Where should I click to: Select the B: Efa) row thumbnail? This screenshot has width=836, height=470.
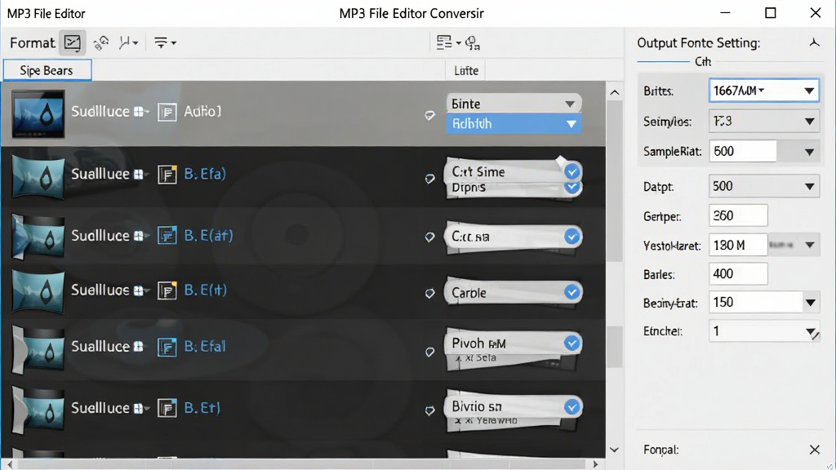point(38,176)
